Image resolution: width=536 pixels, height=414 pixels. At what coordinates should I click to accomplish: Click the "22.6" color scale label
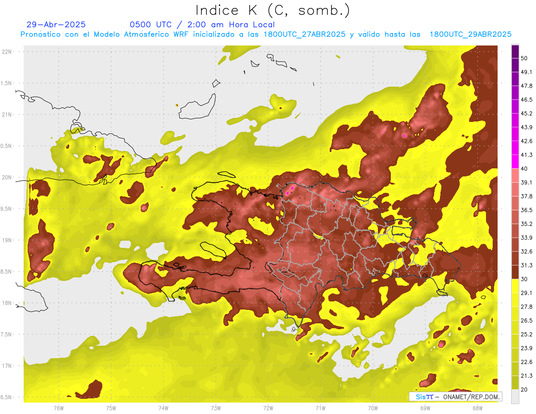coord(527,362)
